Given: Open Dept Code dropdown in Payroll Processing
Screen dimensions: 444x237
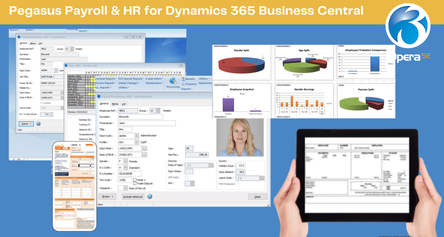Looking at the screenshot, I should [x=137, y=136].
